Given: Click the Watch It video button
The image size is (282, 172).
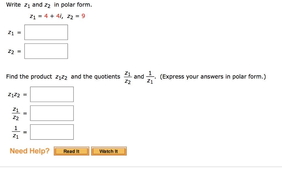Looking at the screenshot, I should [x=109, y=151].
